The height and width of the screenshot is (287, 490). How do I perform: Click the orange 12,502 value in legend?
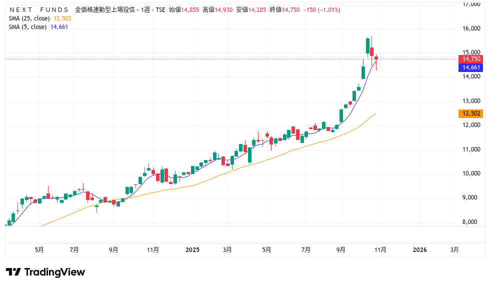pos(62,18)
